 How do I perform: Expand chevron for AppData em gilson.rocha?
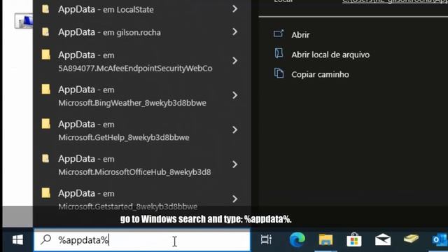(x=235, y=31)
